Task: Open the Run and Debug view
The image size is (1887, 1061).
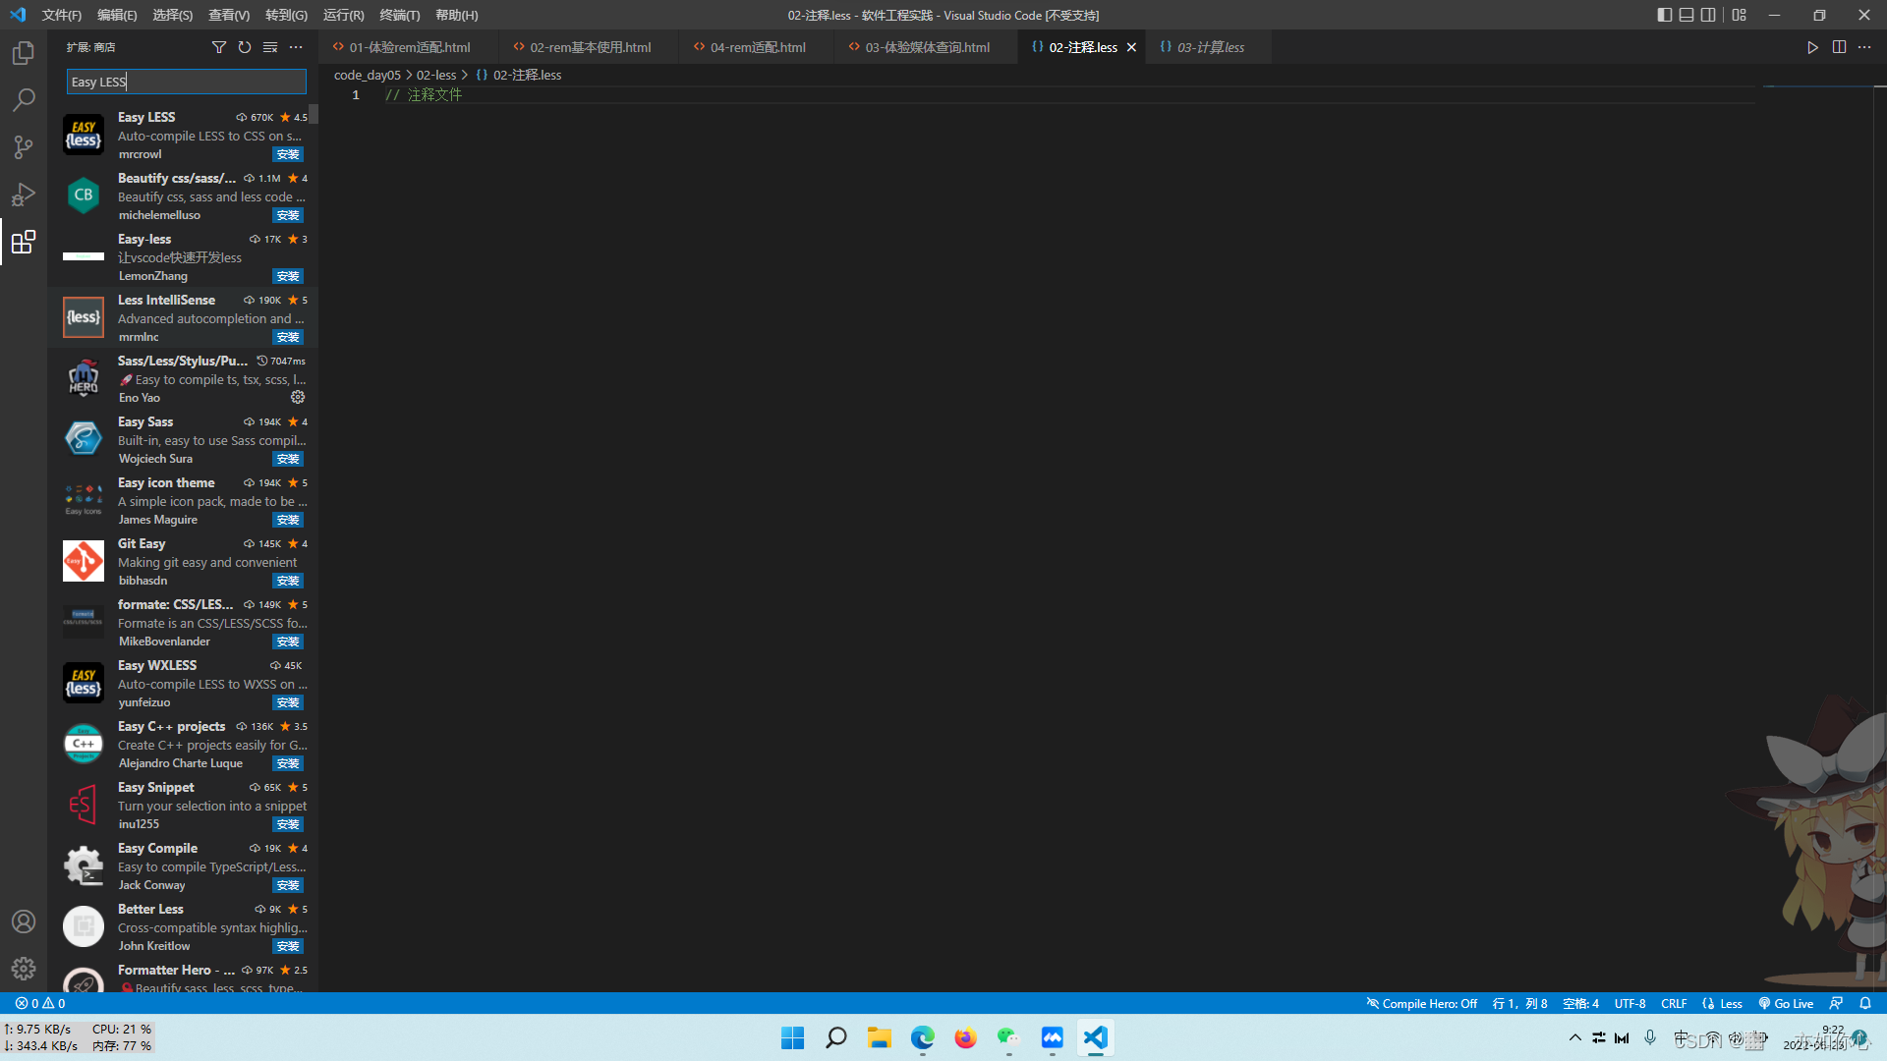Action: click(24, 195)
